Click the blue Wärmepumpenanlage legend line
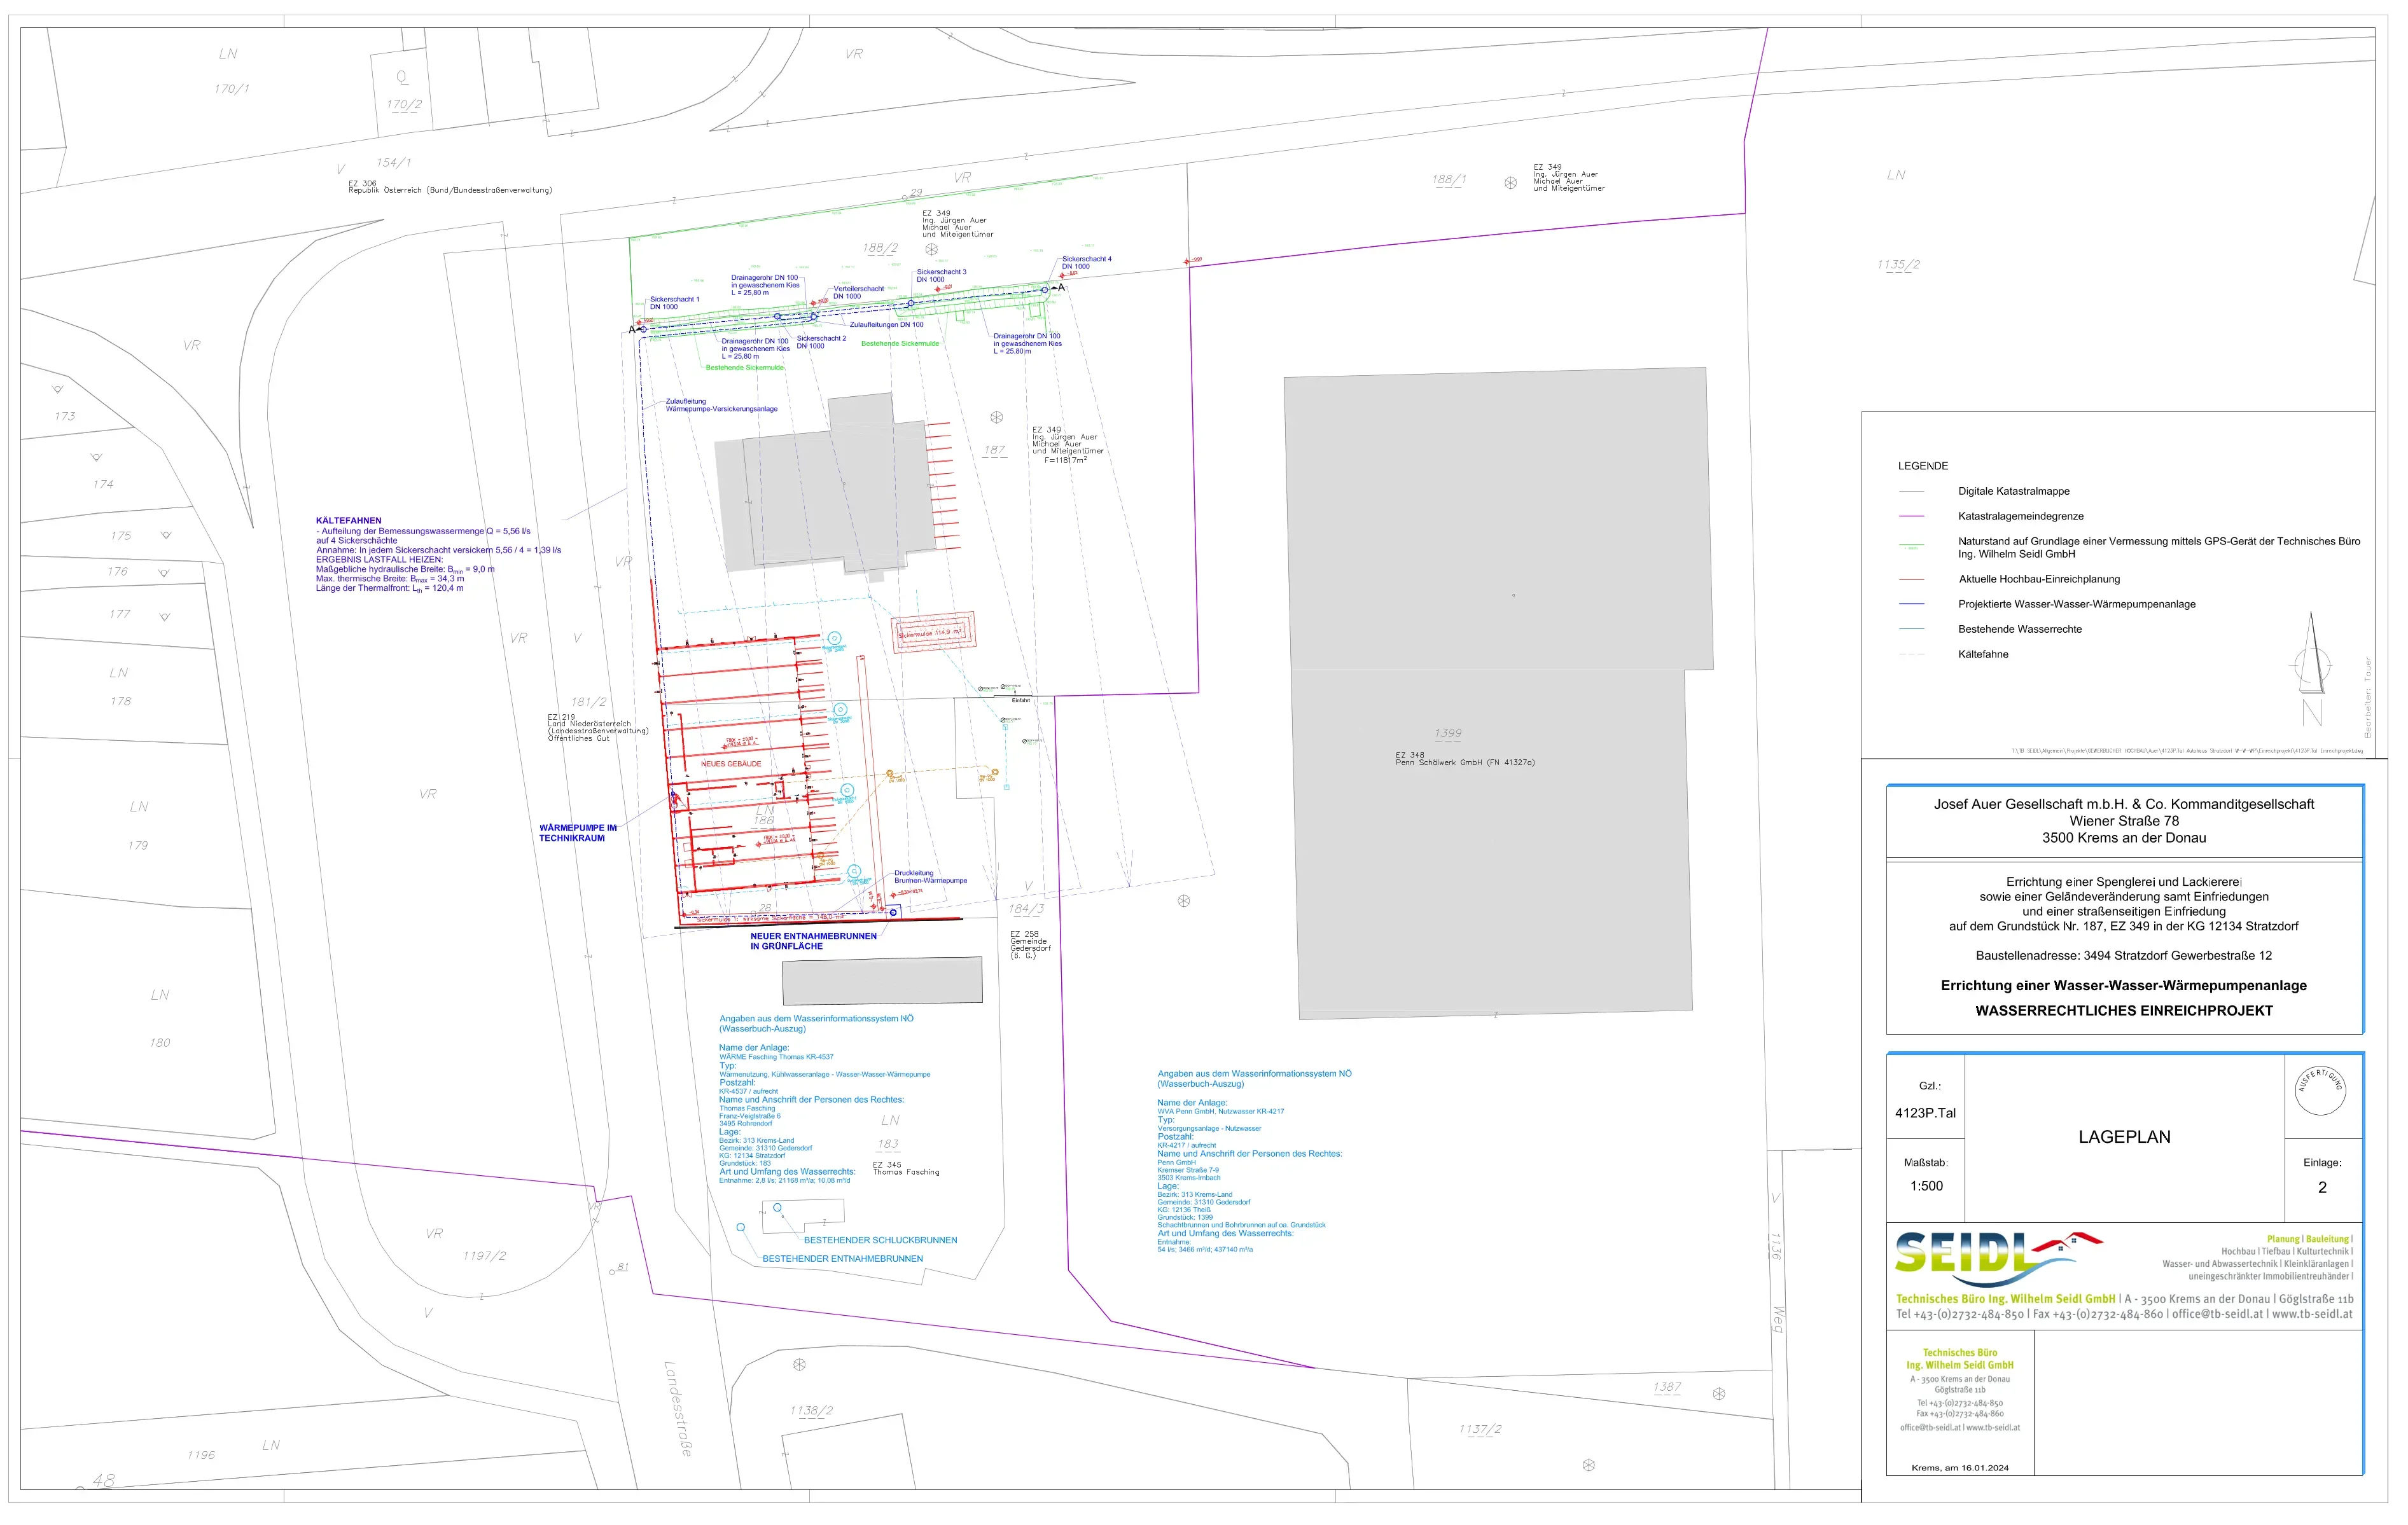The width and height of the screenshot is (2408, 1525). coord(1911,605)
